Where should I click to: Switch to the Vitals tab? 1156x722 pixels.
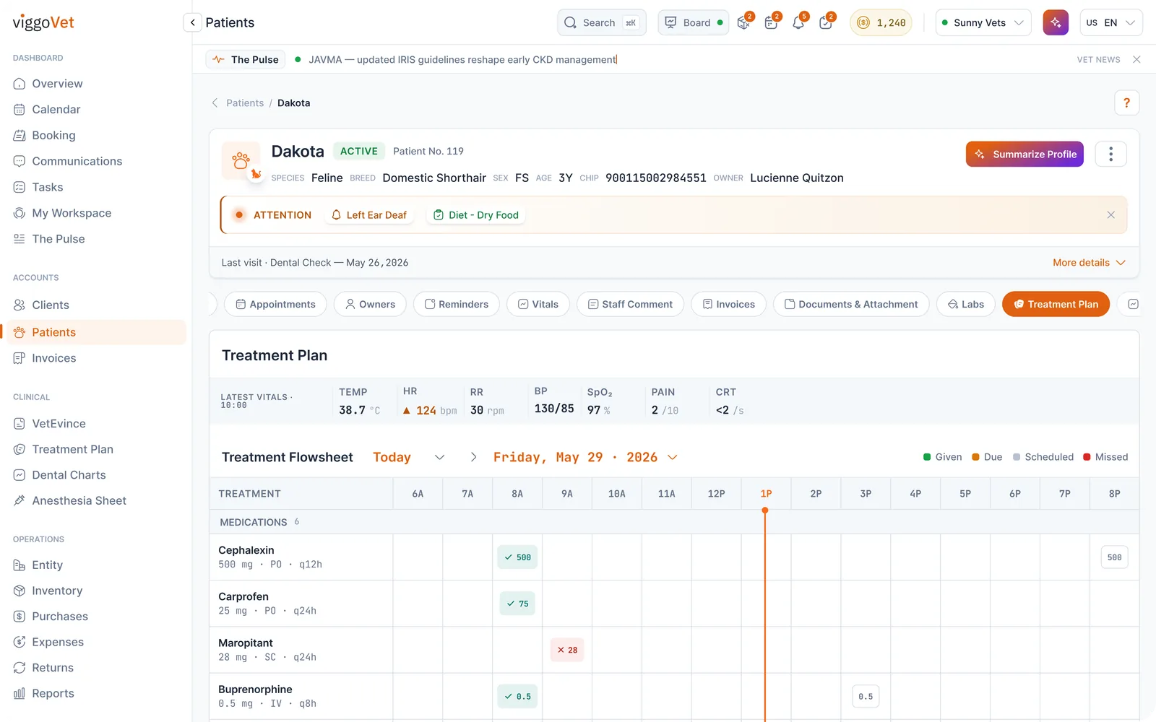538,304
